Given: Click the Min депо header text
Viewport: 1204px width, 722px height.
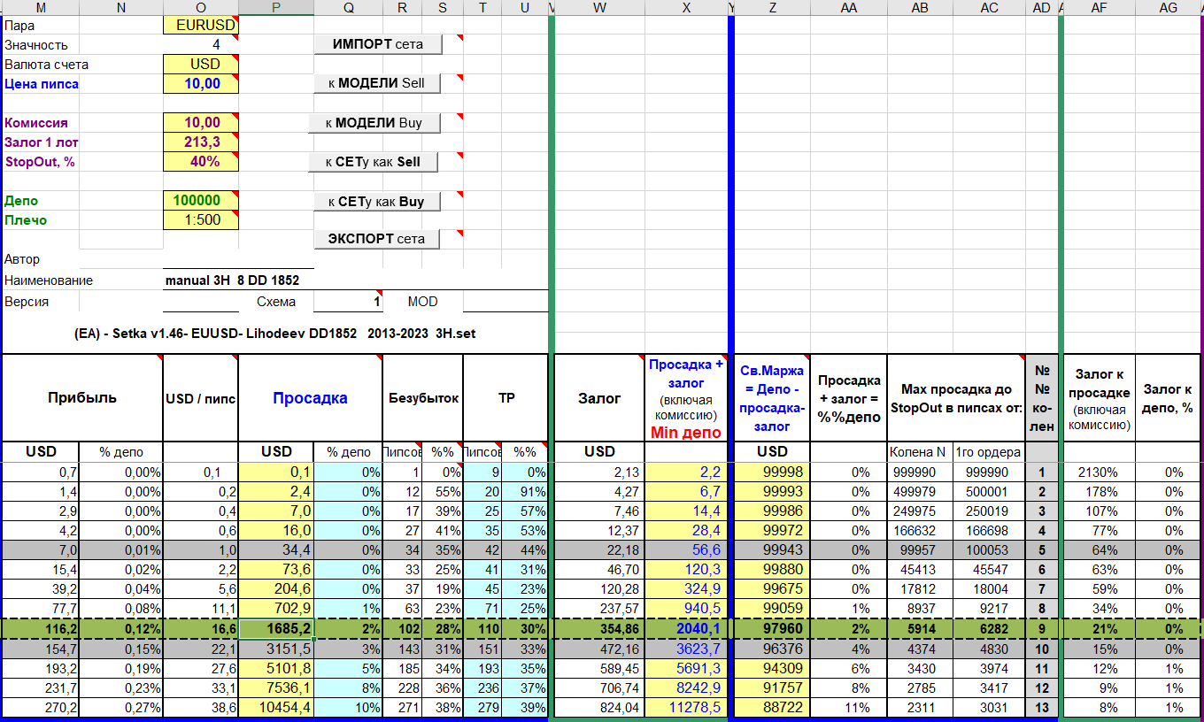Looking at the screenshot, I should click(686, 433).
